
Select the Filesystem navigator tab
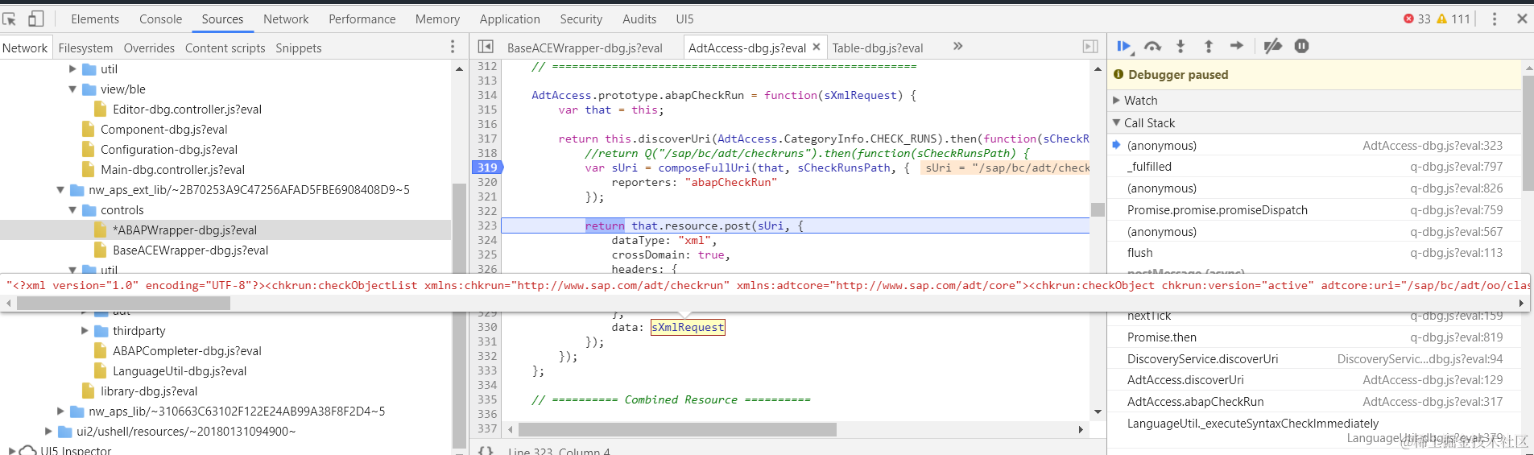(x=85, y=48)
